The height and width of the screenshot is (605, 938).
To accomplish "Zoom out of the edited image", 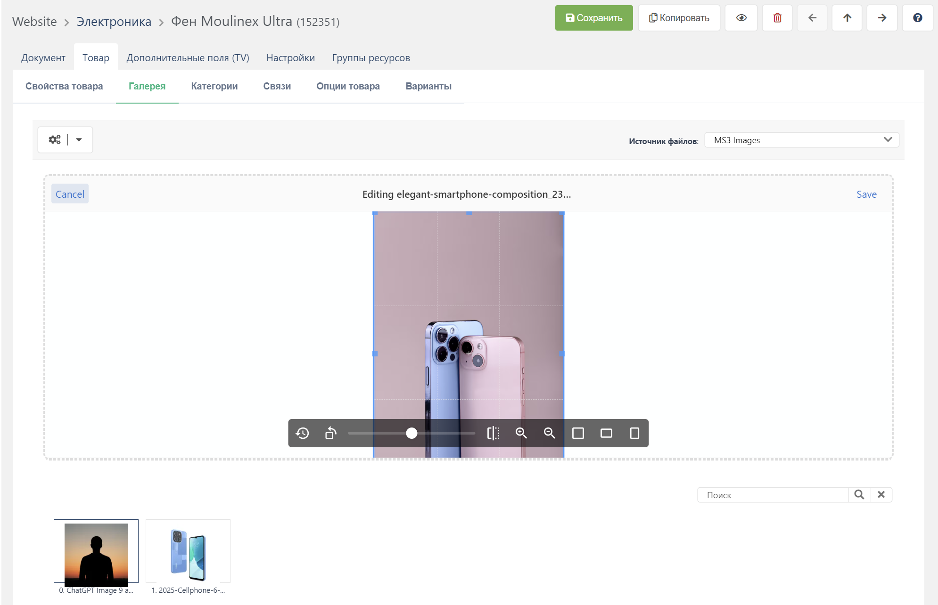I will pyautogui.click(x=549, y=433).
